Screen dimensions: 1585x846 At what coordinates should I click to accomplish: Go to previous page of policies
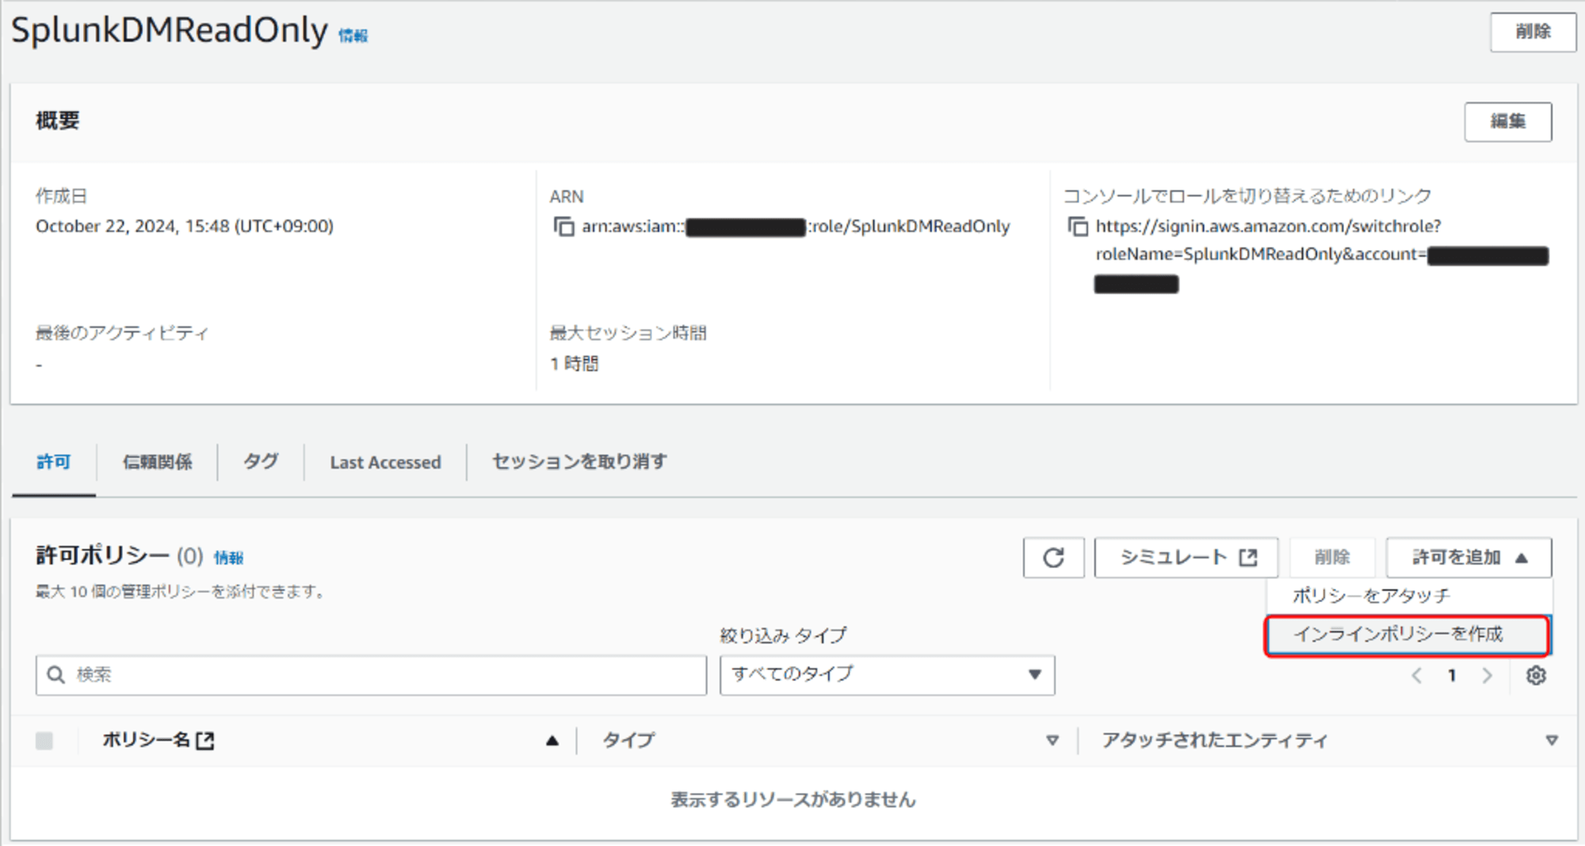[x=1417, y=676]
